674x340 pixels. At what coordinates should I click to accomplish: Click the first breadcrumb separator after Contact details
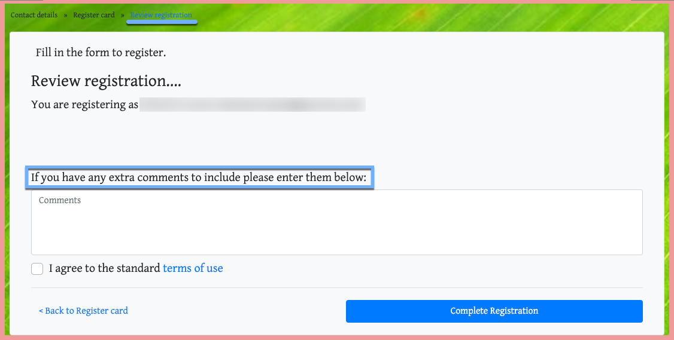pos(66,15)
